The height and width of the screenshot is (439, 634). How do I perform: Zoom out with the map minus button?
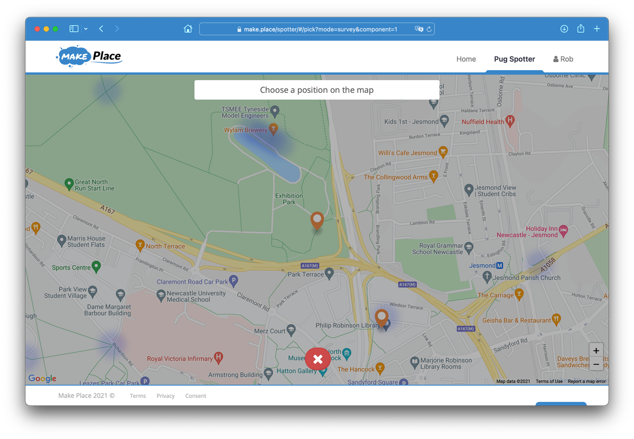(x=596, y=364)
